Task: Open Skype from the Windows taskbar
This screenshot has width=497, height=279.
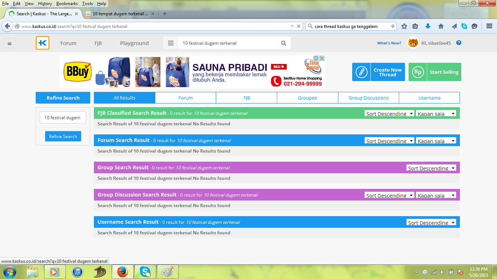Action: 145,272
